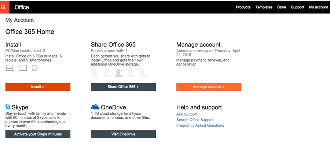
Task: Click the smartphone device icon under Install
Action: click(x=34, y=68)
